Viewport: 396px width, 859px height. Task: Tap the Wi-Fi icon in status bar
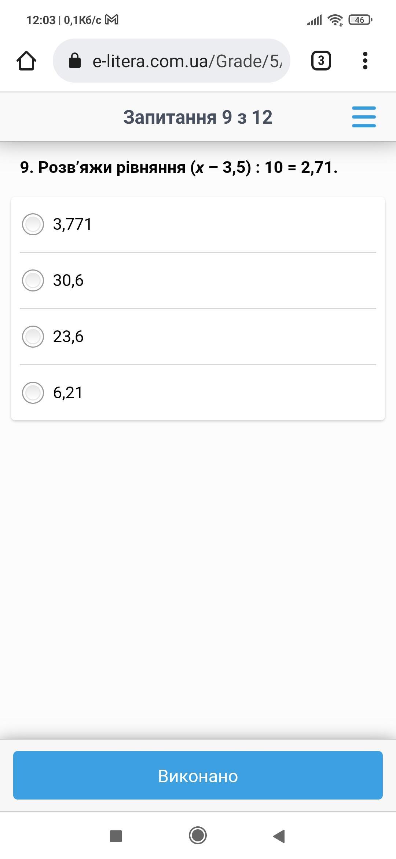(335, 20)
